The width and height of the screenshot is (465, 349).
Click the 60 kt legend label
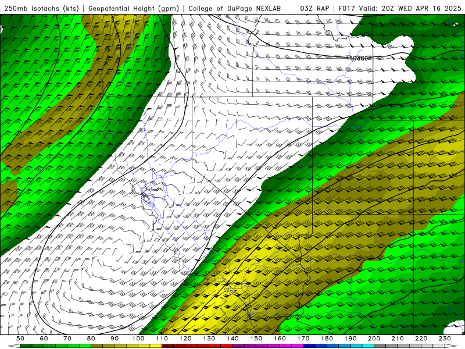click(x=44, y=339)
